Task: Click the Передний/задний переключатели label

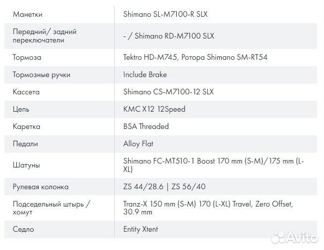Action: [45, 36]
